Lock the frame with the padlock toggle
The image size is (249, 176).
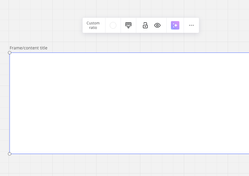145,25
